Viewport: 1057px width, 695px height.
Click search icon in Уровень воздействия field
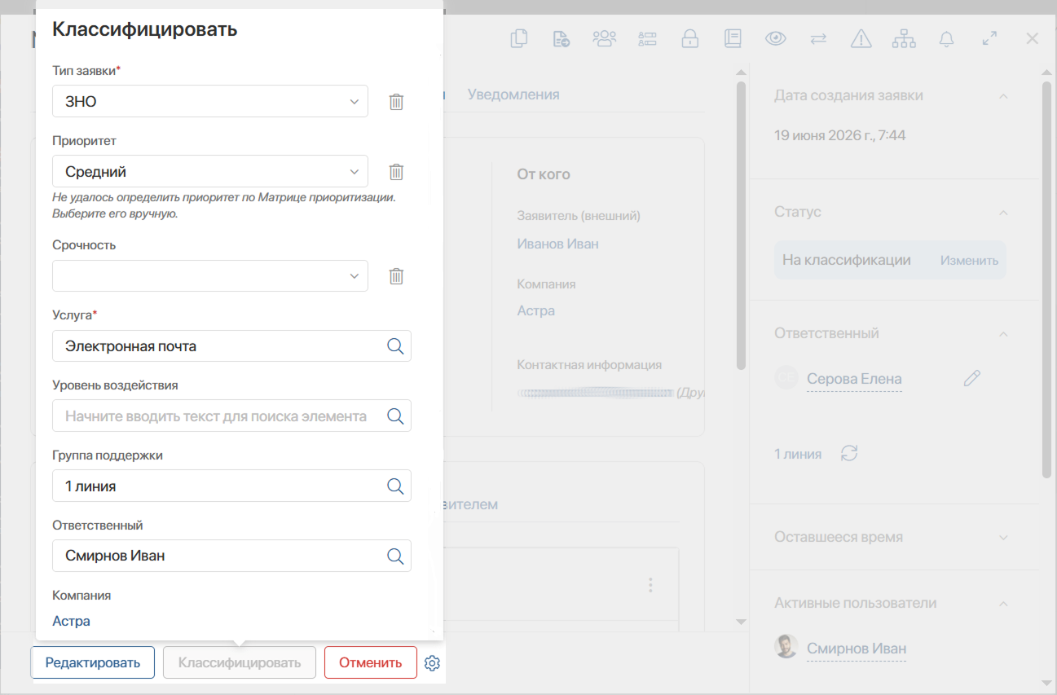pos(395,416)
